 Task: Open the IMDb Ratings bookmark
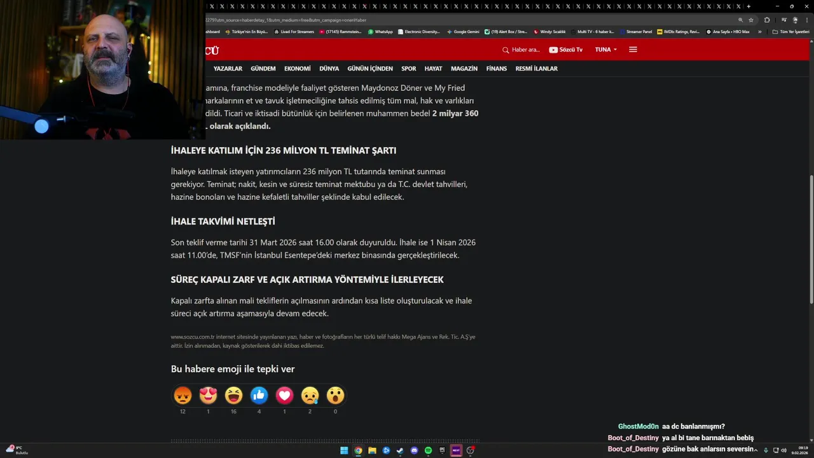point(678,31)
